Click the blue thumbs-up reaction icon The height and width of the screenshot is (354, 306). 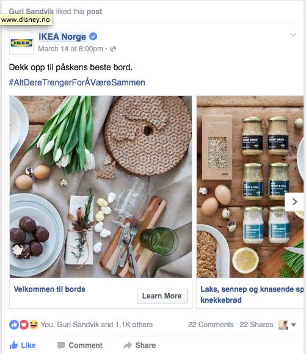[x=14, y=325]
